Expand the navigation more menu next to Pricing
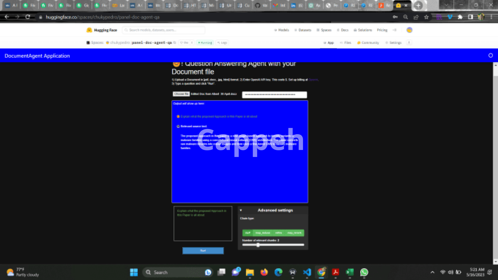Image resolution: width=498 pixels, height=280 pixels. coord(395,30)
